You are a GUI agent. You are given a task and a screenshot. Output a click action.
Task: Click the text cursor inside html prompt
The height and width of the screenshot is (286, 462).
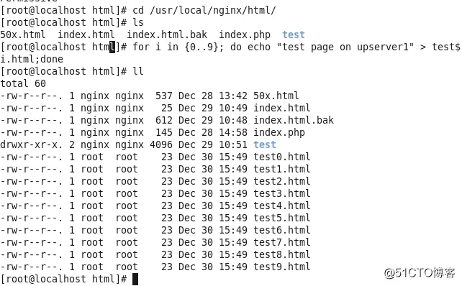(112, 47)
